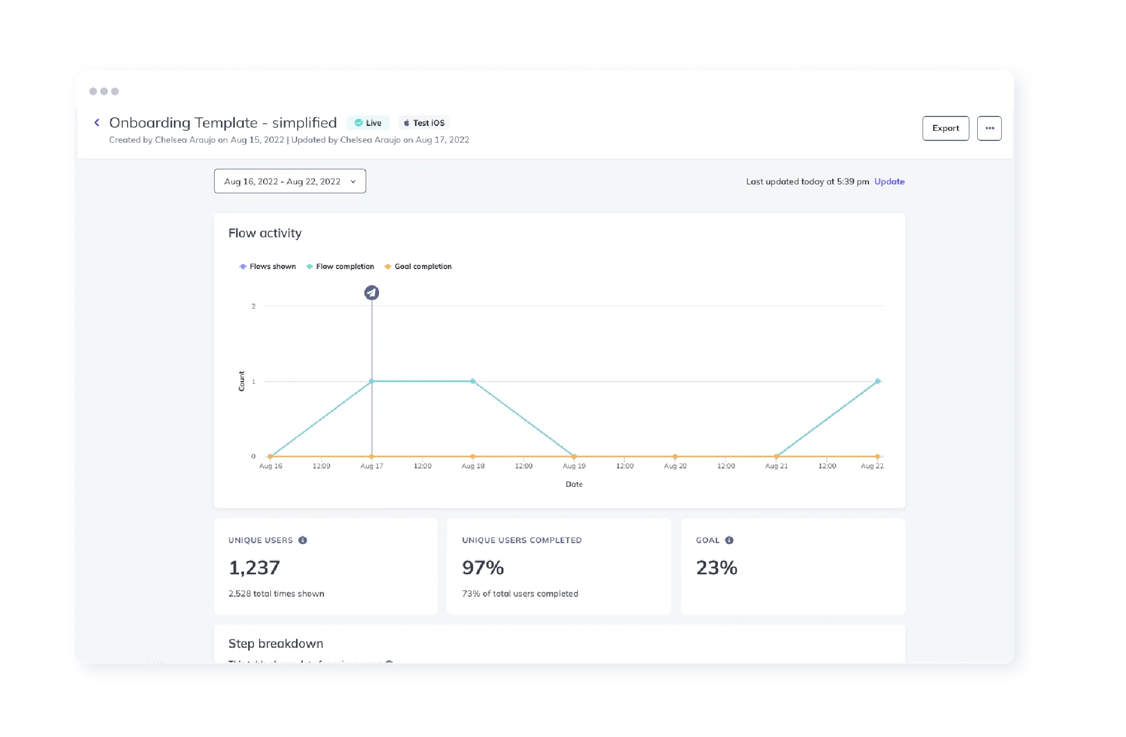This screenshot has height=737, width=1126.
Task: Click the Test iOS apple badge
Action: [424, 123]
